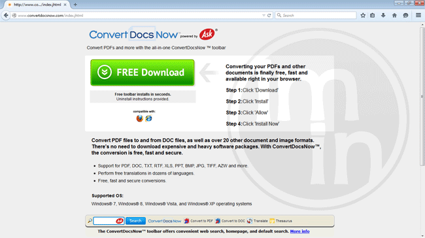Click the red Ask logo
This screenshot has height=238, width=425.
tap(207, 35)
